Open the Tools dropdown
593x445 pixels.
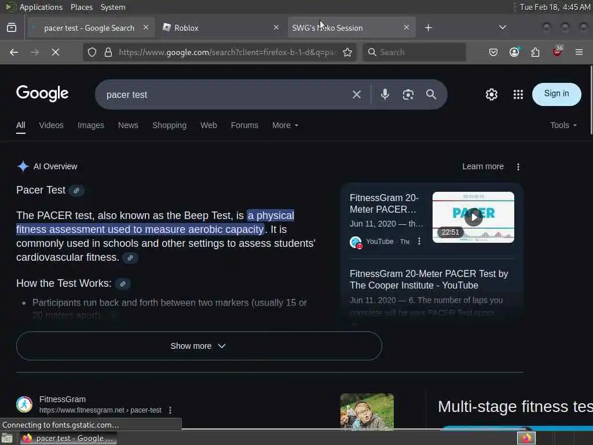pyautogui.click(x=563, y=125)
